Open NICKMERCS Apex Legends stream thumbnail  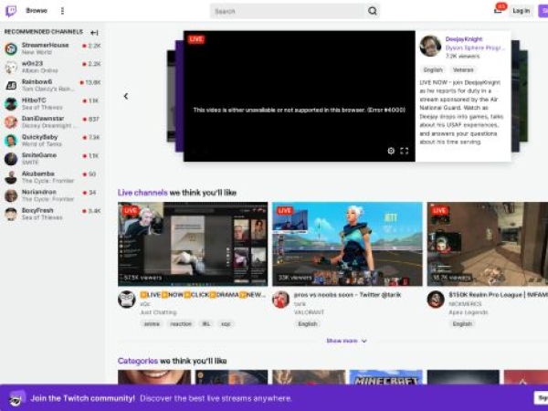tap(488, 244)
